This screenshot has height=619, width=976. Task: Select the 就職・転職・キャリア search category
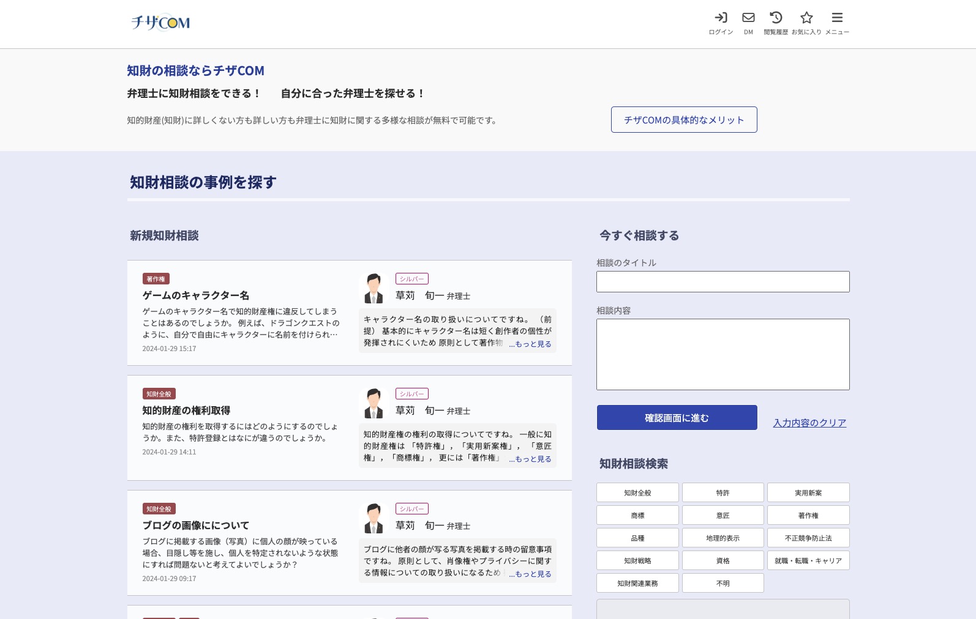click(x=808, y=561)
